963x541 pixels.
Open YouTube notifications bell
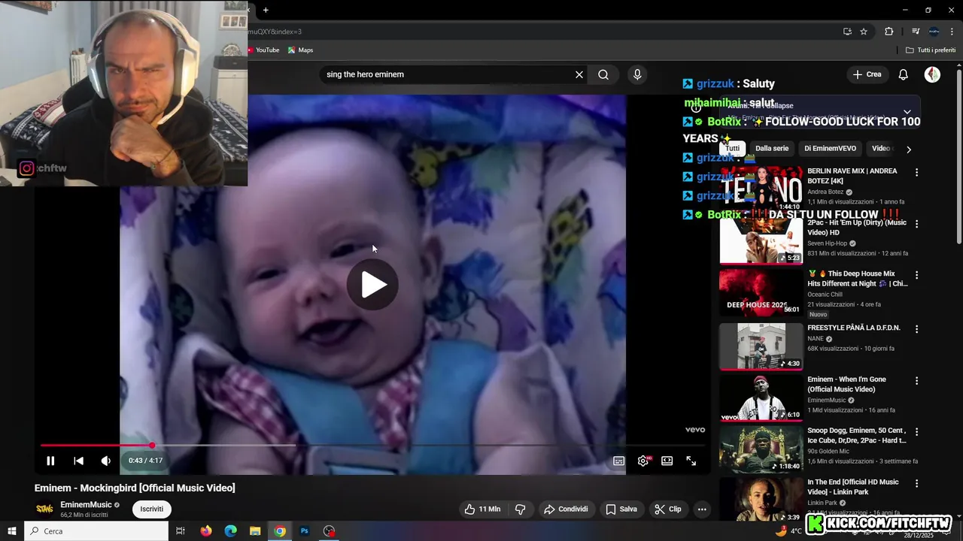click(904, 74)
